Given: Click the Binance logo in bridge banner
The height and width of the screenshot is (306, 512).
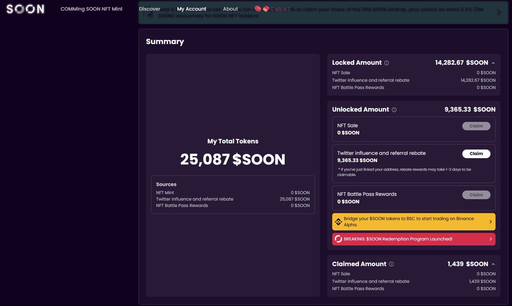Looking at the screenshot, I should [338, 222].
